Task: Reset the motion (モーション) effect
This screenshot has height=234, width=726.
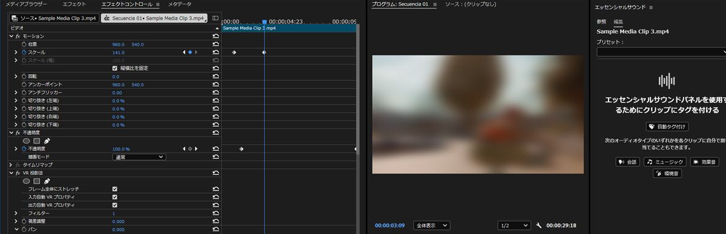Action: click(x=216, y=36)
